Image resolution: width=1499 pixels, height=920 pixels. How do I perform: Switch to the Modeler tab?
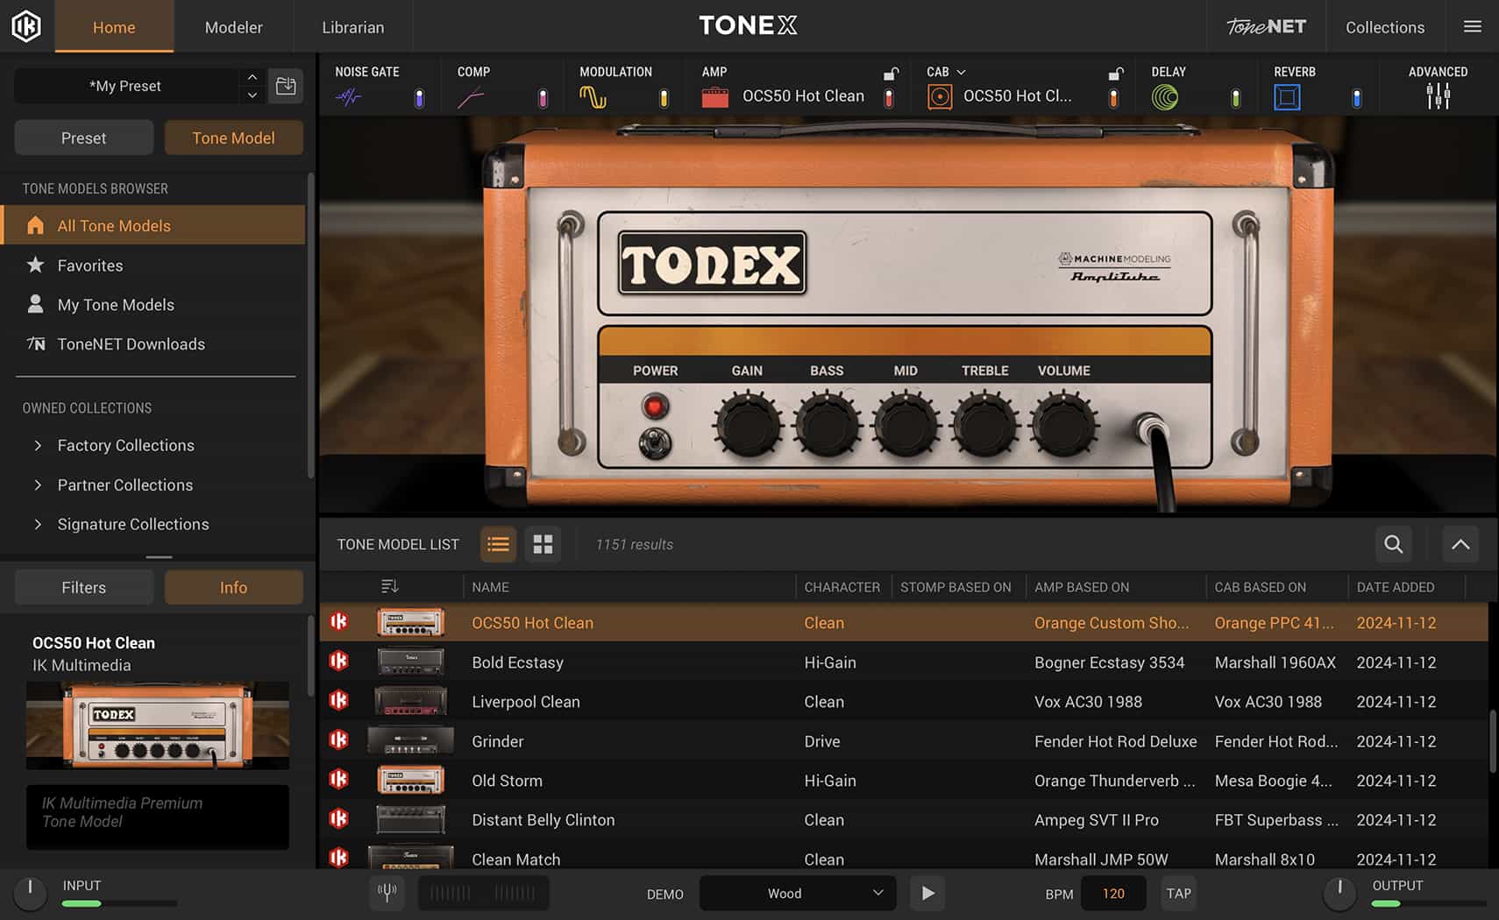(x=233, y=26)
